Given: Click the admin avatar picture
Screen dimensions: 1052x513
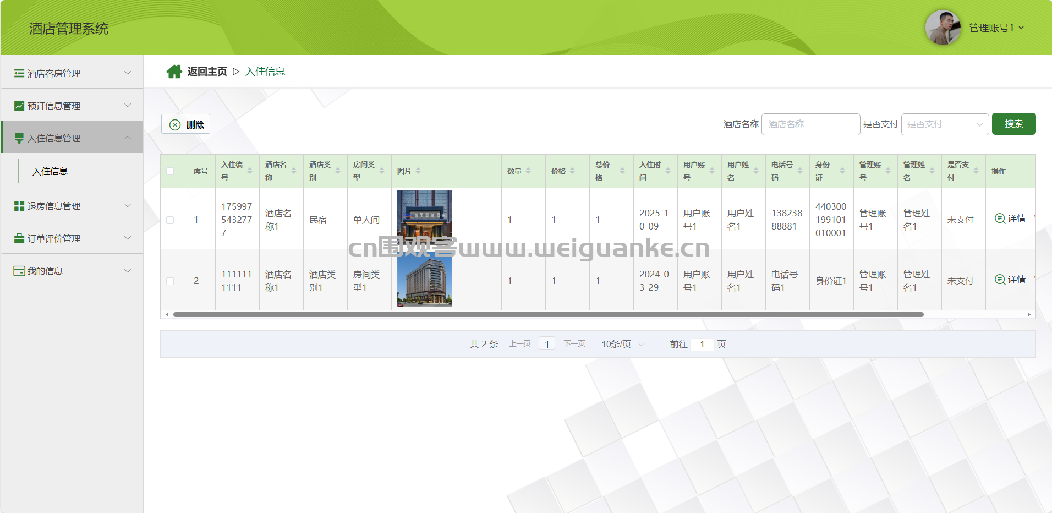Looking at the screenshot, I should point(943,28).
